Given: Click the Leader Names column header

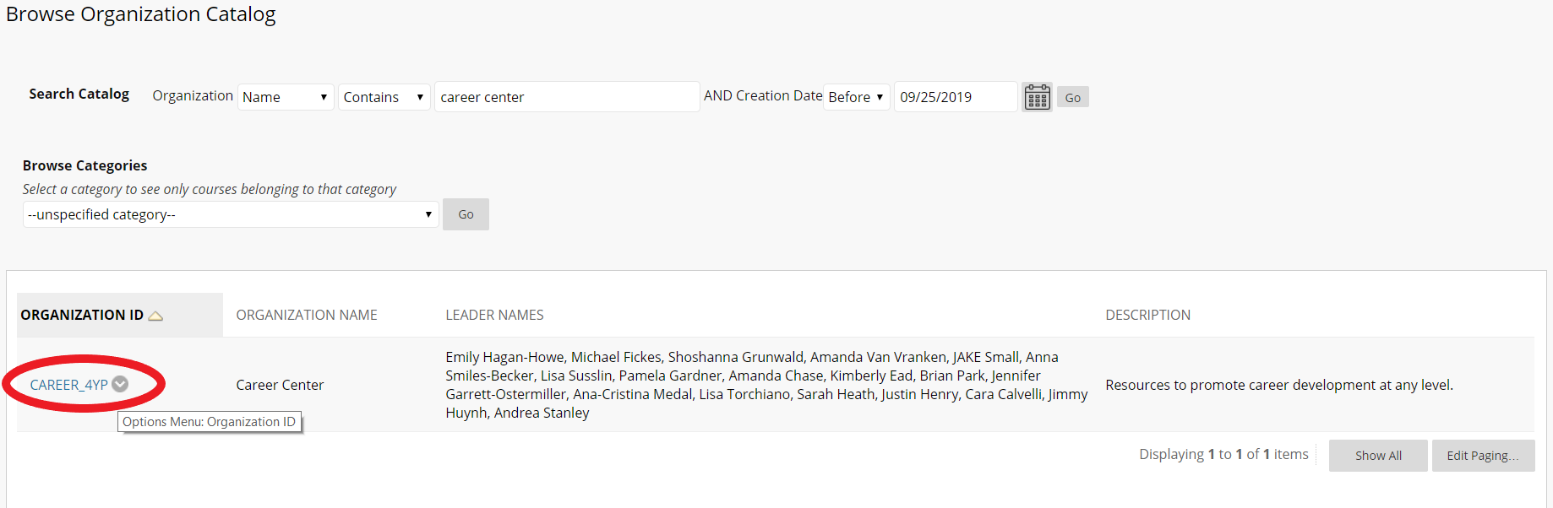Looking at the screenshot, I should pyautogui.click(x=494, y=315).
